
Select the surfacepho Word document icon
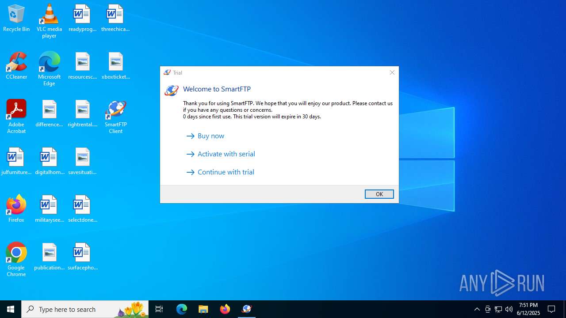(82, 257)
